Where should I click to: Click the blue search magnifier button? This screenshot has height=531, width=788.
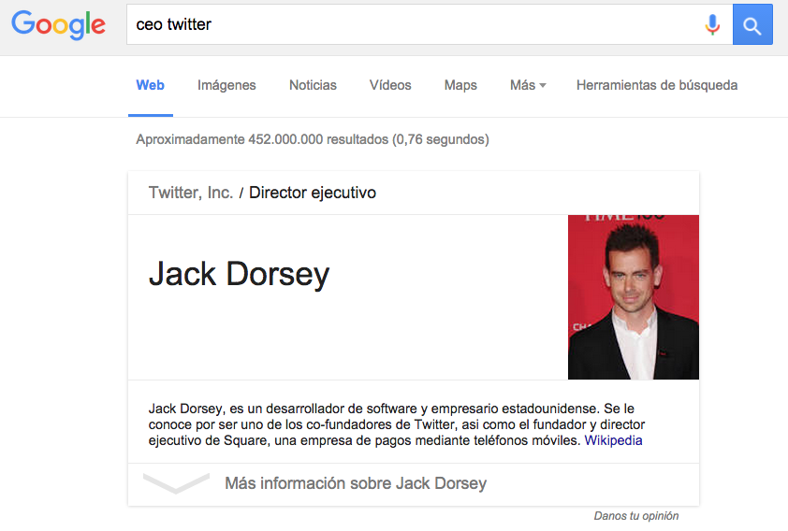click(x=752, y=24)
